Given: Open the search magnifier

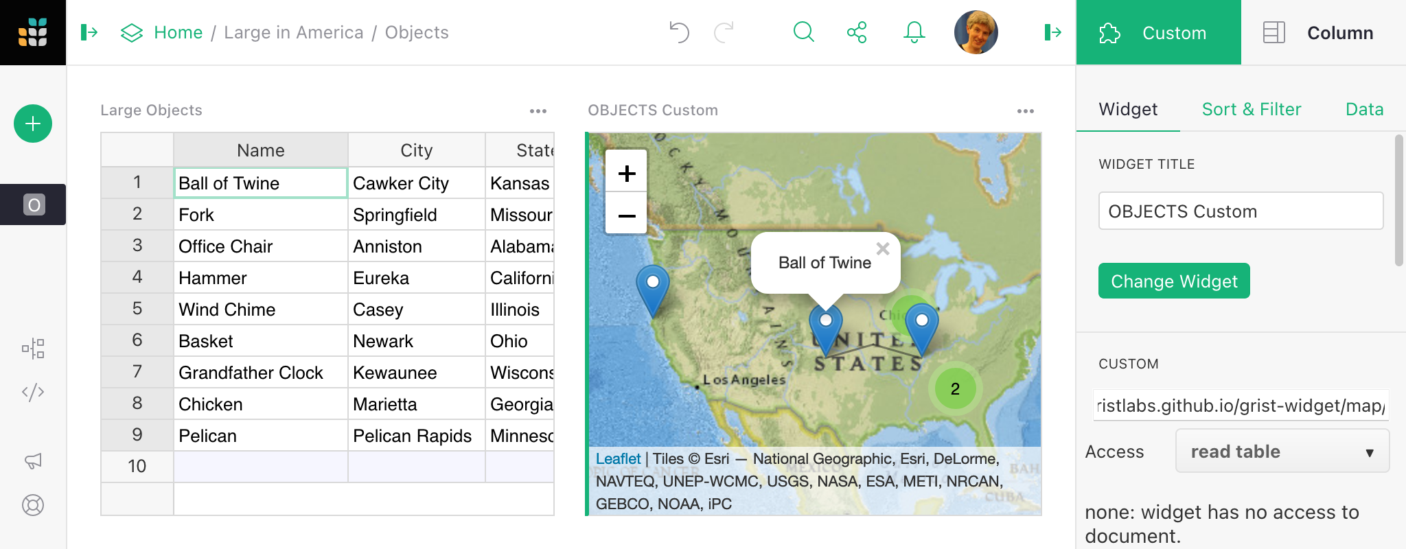Looking at the screenshot, I should [803, 32].
